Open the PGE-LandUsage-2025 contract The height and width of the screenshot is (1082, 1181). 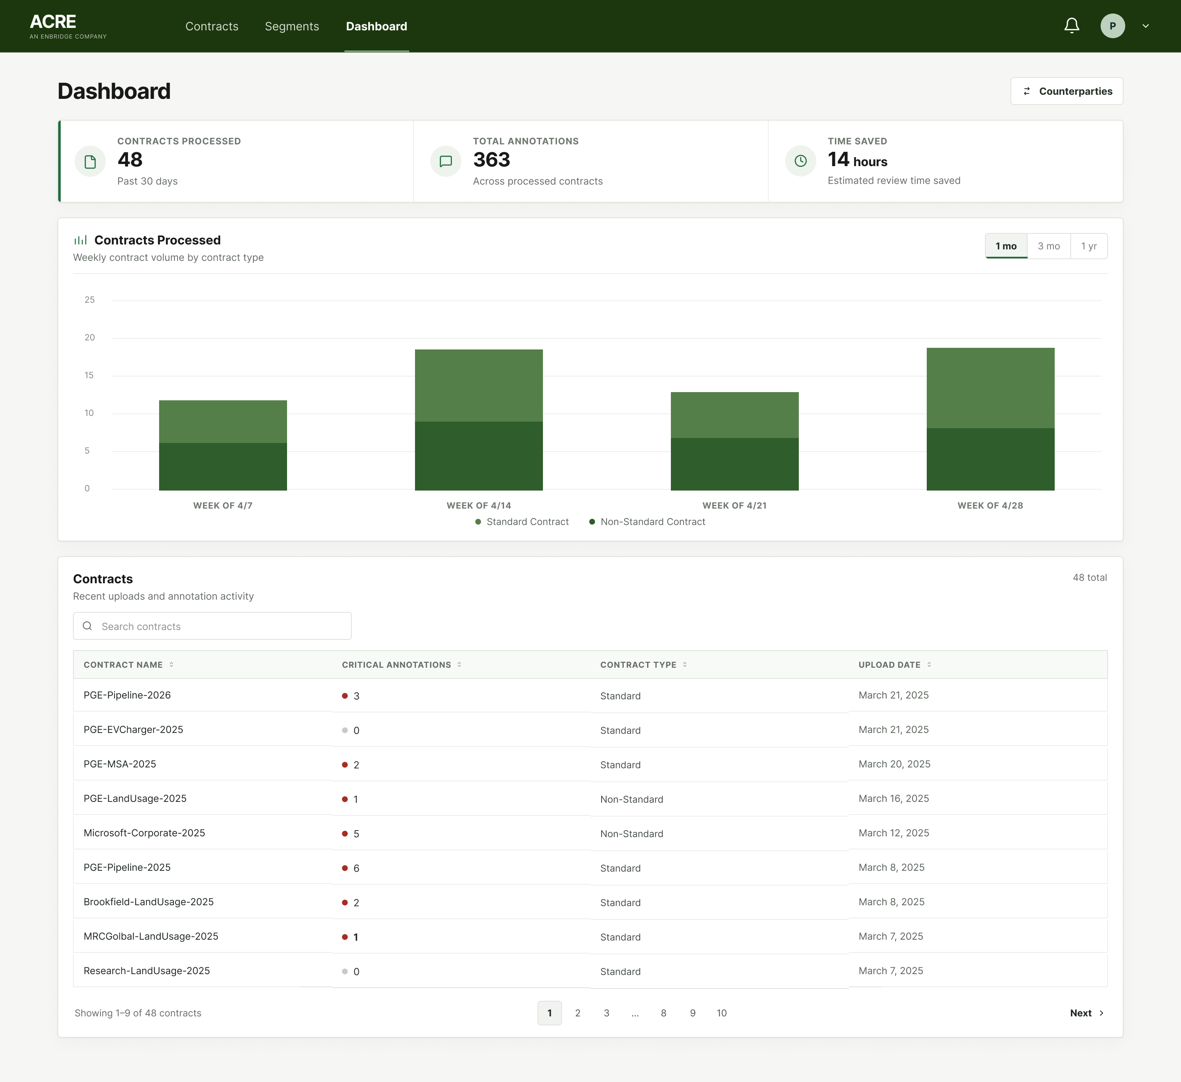click(x=135, y=799)
